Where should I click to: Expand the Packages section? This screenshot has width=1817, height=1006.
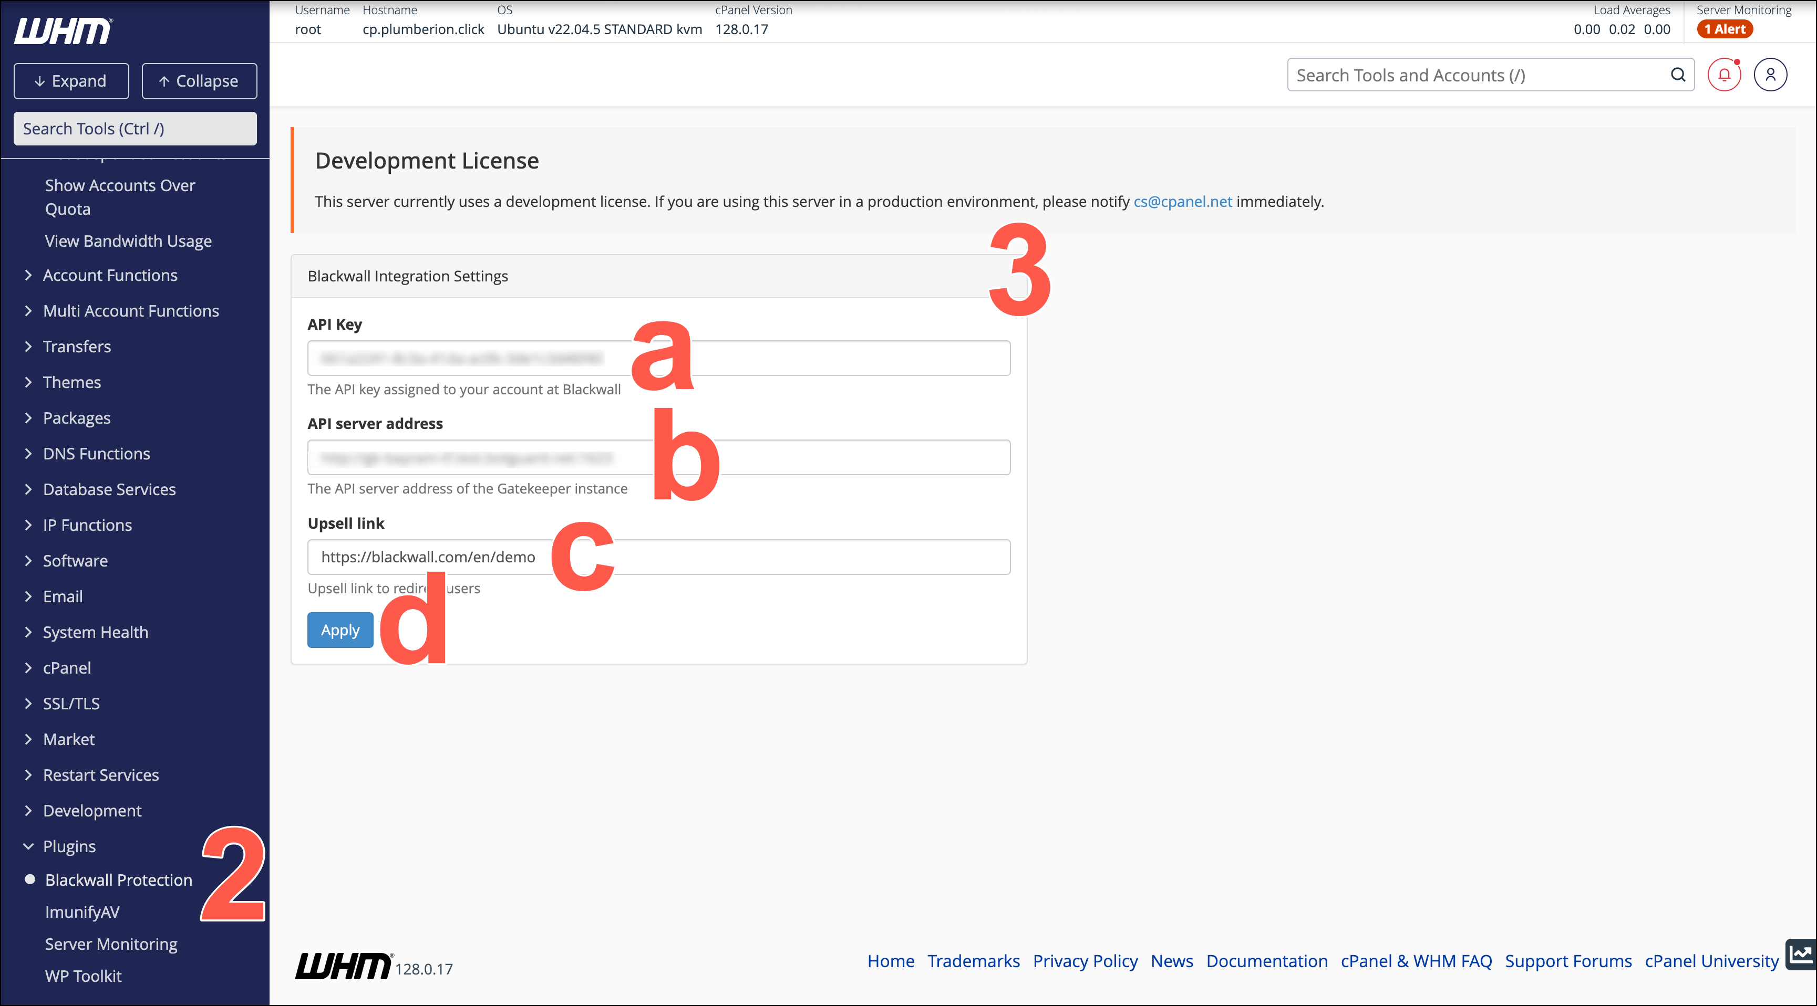(x=77, y=418)
